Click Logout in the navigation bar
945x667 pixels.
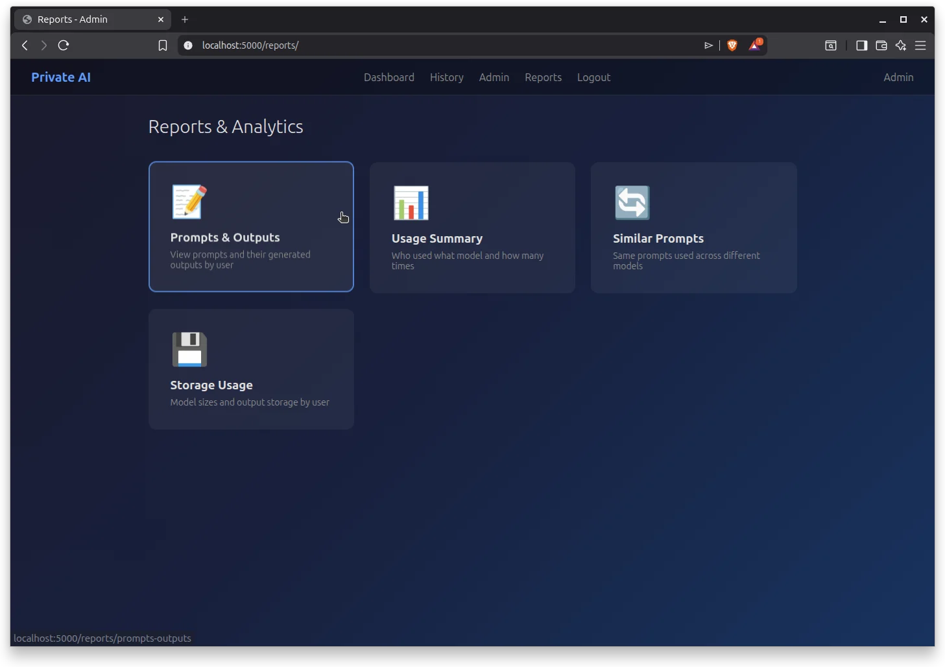[x=593, y=77]
